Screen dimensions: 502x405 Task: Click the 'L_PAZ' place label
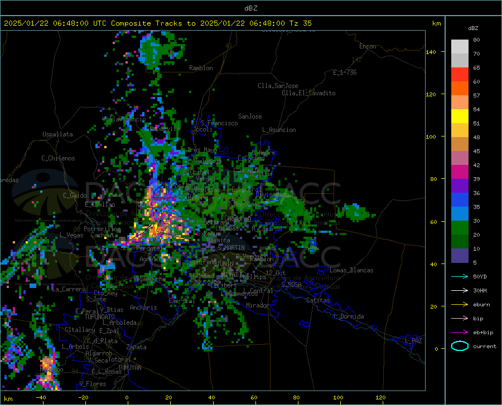click(413, 341)
